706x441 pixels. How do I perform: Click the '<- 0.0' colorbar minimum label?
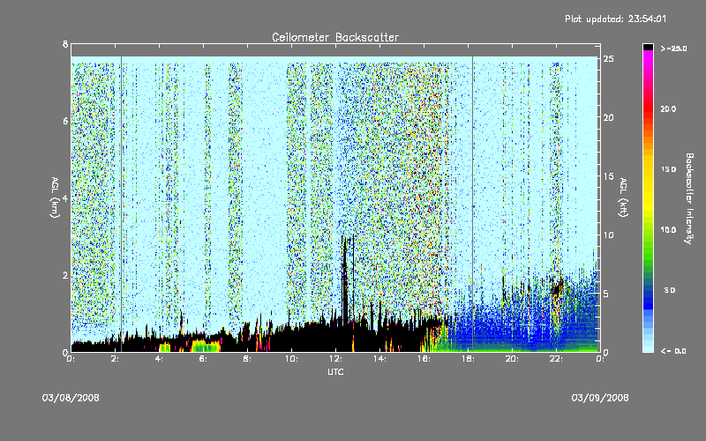[x=673, y=351]
